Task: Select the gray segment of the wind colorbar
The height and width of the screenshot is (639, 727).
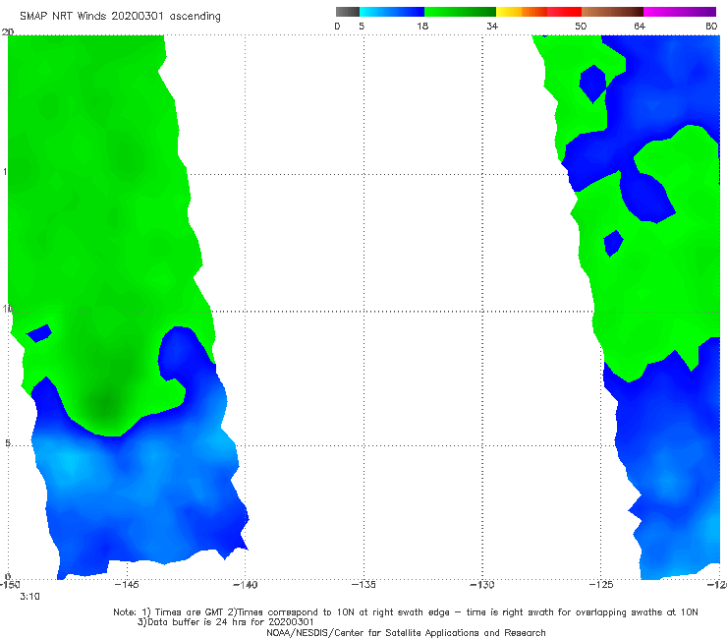Action: pos(348,12)
